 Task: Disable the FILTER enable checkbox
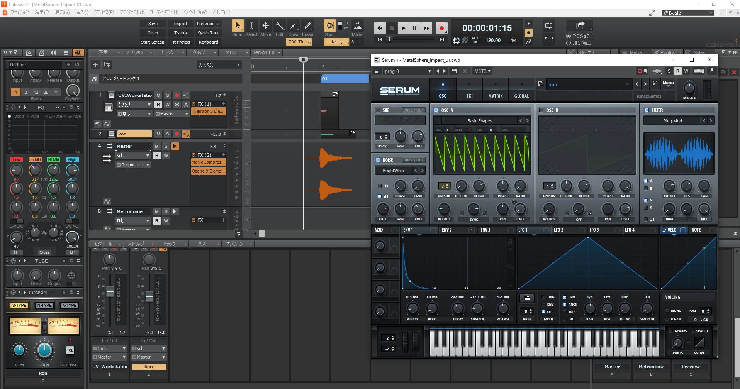(x=647, y=110)
